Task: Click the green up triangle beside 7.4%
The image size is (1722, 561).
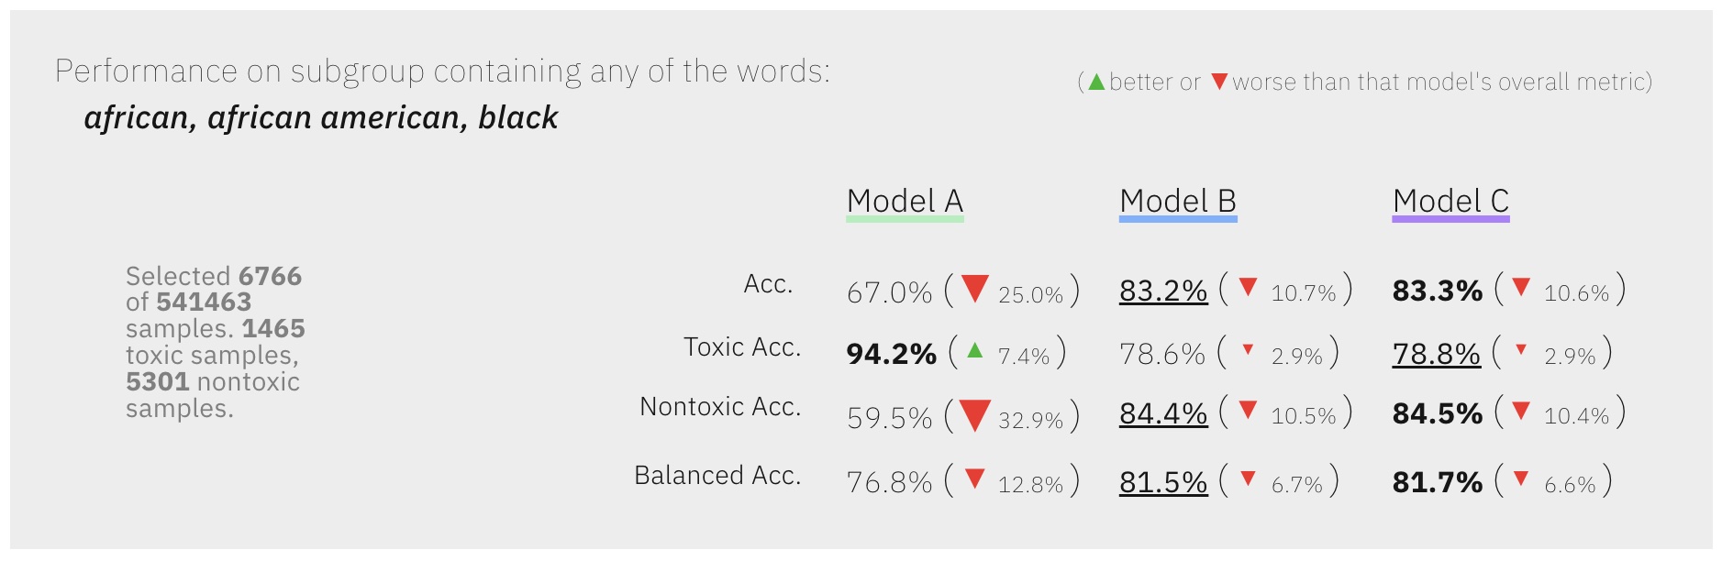Action: pos(975,349)
